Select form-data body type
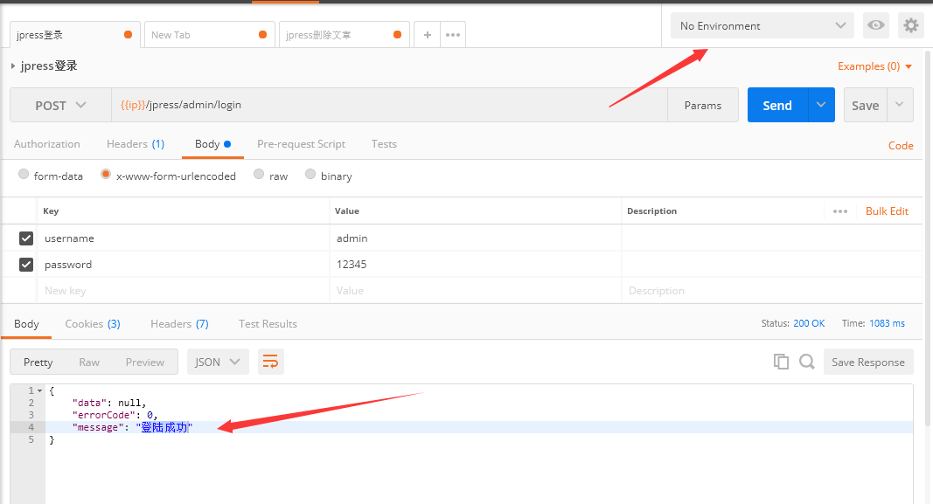The width and height of the screenshot is (933, 504). (x=24, y=174)
